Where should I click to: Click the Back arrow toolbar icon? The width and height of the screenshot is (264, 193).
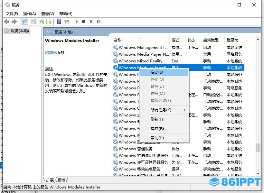pyautogui.click(x=7, y=22)
